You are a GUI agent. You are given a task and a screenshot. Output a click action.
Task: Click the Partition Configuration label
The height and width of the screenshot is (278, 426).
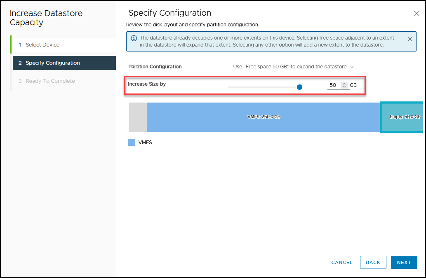tap(155, 67)
